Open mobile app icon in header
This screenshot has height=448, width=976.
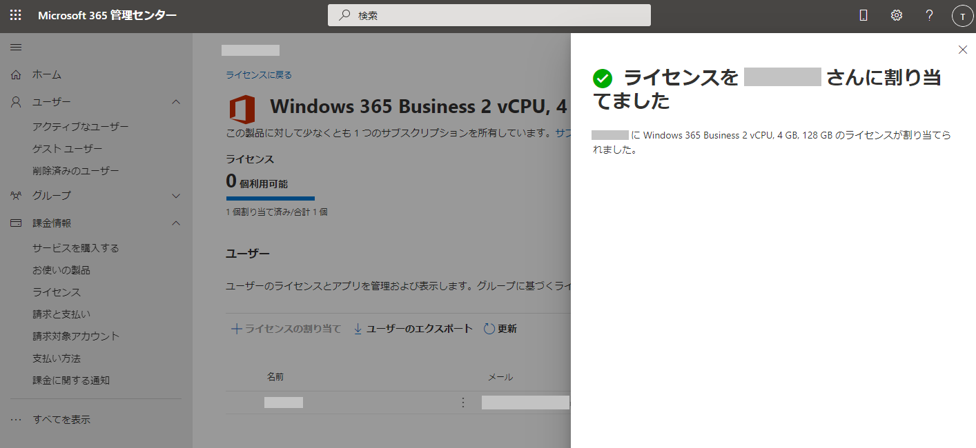click(x=863, y=15)
